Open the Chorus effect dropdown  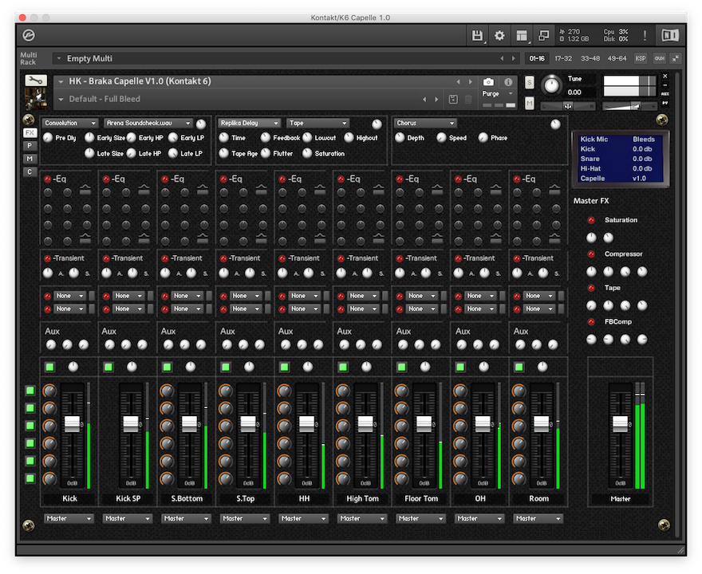425,123
